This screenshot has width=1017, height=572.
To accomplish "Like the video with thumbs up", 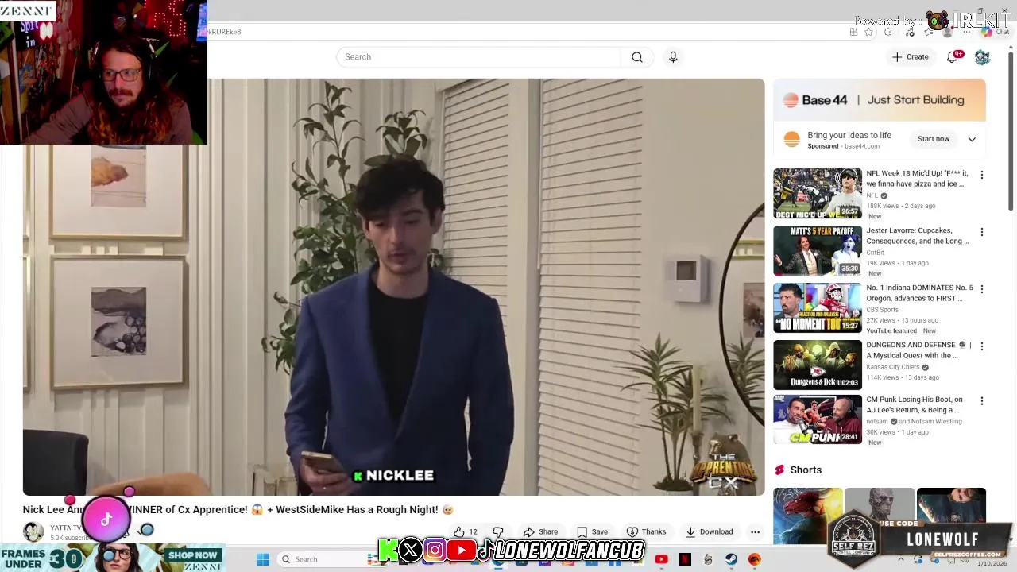I will [466, 532].
